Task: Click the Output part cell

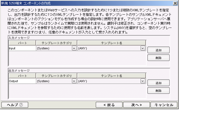Action: pyautogui.click(x=22, y=81)
